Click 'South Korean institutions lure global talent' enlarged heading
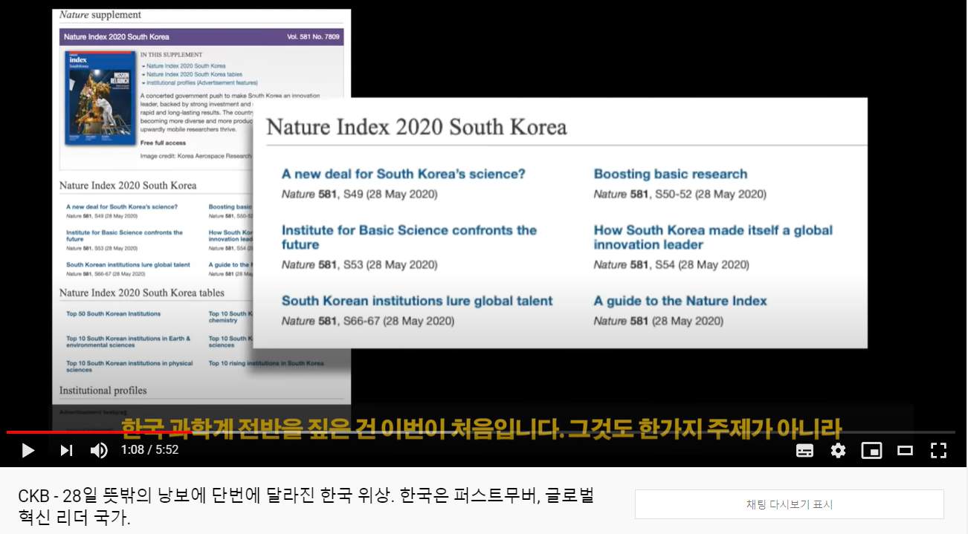 click(417, 301)
